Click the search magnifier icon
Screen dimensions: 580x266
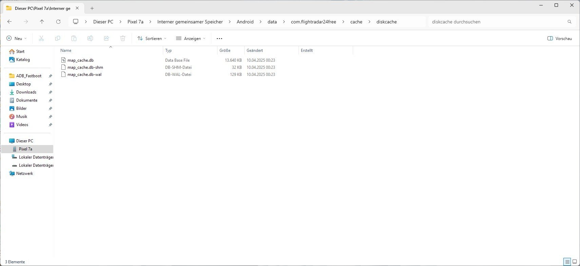(569, 22)
